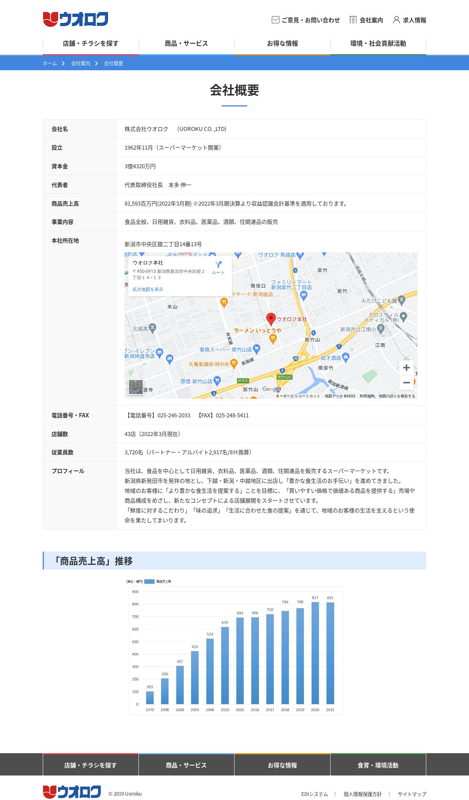Screen dimensions: 469x800
Task: Open お得な情報 in the header navigation
Action: pos(282,44)
